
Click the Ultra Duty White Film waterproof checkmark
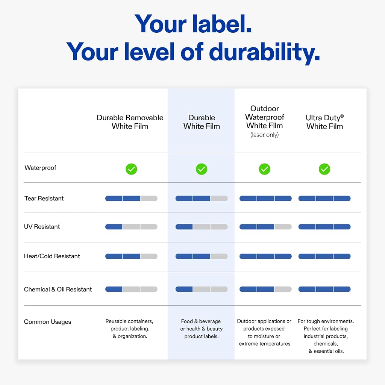324,169
